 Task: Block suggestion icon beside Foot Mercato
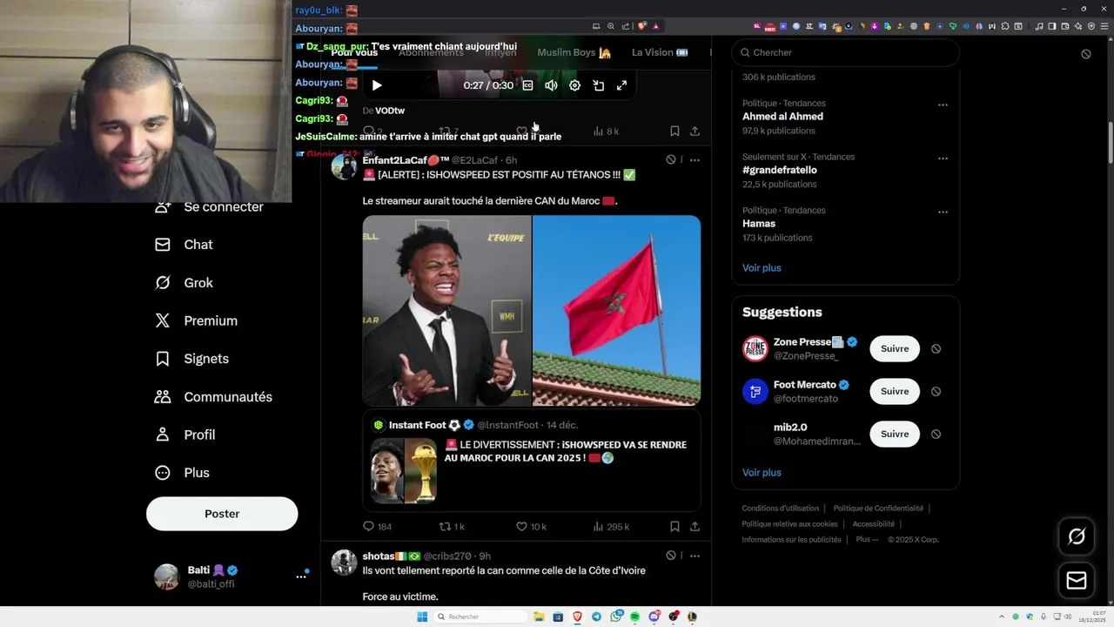(936, 391)
